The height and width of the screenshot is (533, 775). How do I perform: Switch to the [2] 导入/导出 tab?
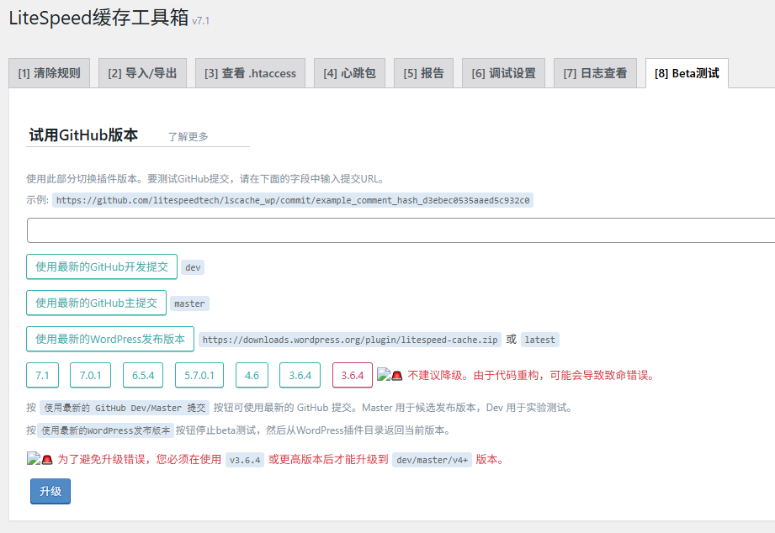pyautogui.click(x=142, y=73)
